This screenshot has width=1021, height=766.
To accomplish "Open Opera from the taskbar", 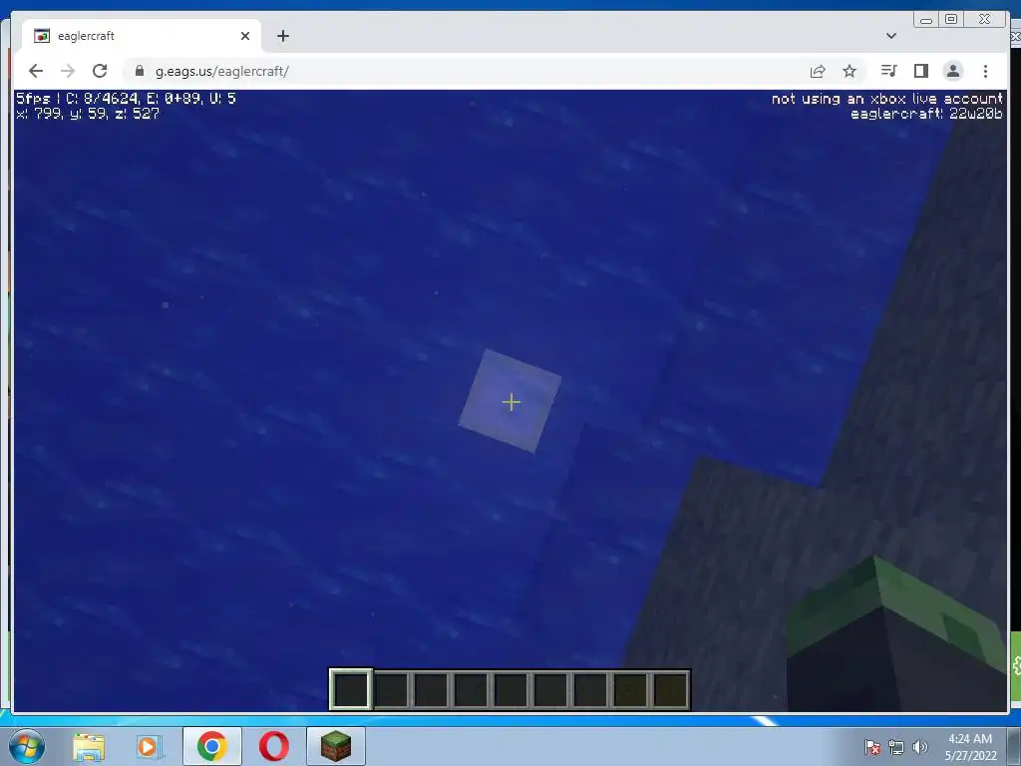I will [274, 746].
